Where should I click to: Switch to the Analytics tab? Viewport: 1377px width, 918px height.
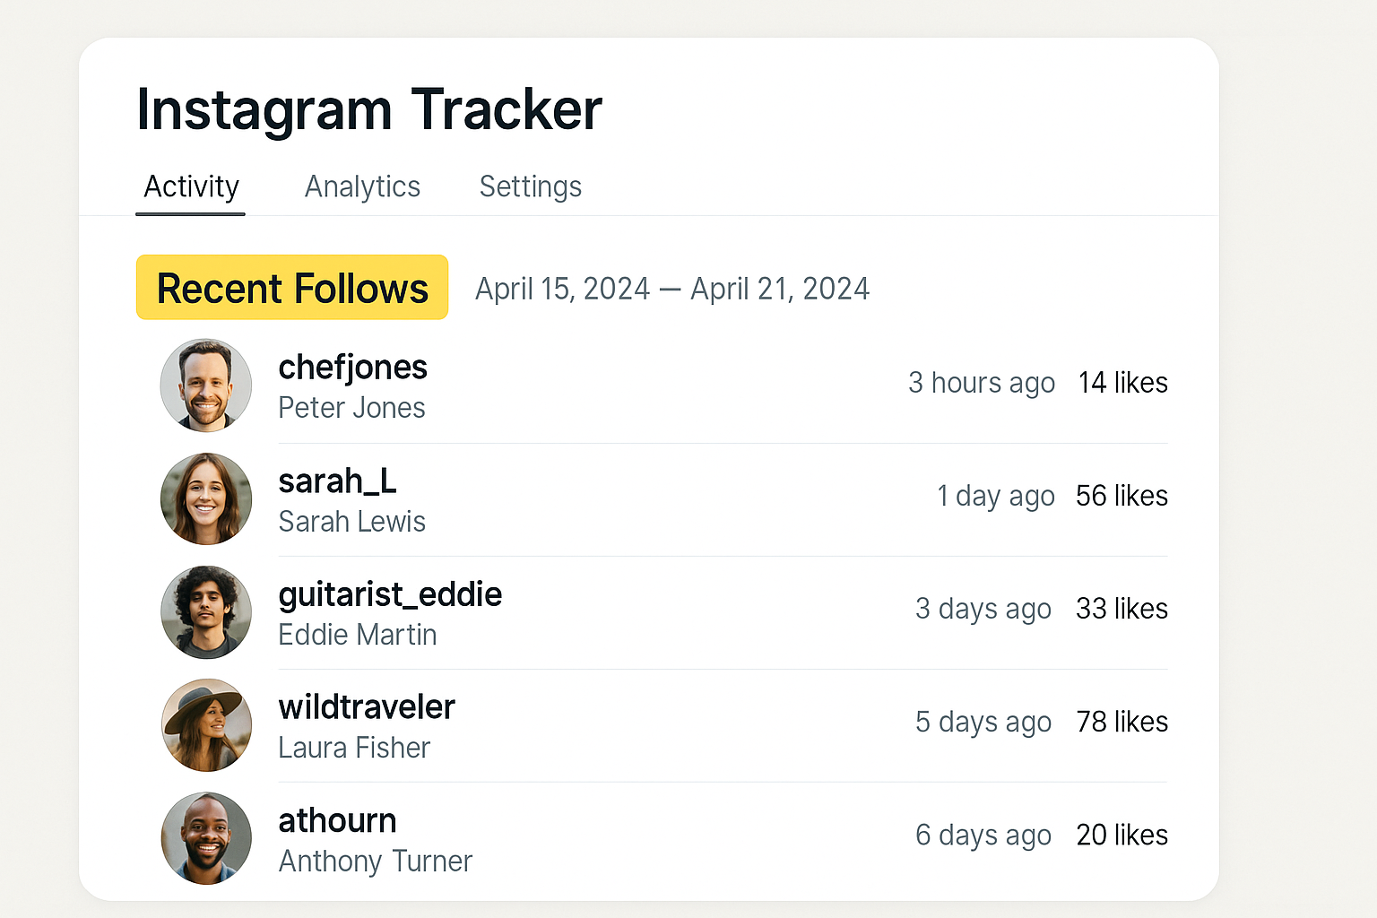coord(362,186)
